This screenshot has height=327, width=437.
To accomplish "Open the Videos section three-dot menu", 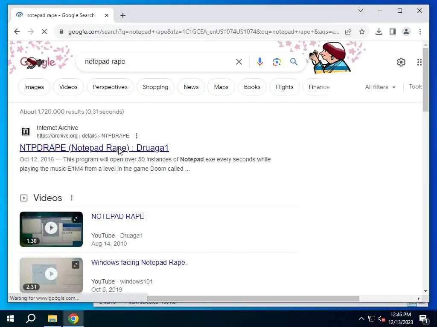I will click(x=72, y=198).
